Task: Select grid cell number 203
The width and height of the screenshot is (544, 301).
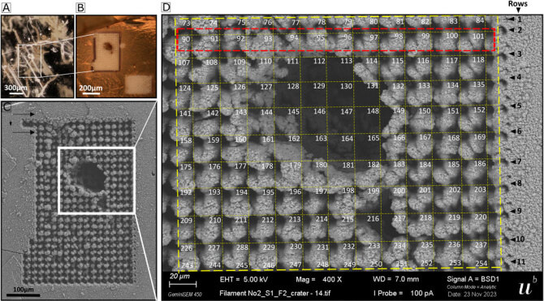Action: [480, 190]
